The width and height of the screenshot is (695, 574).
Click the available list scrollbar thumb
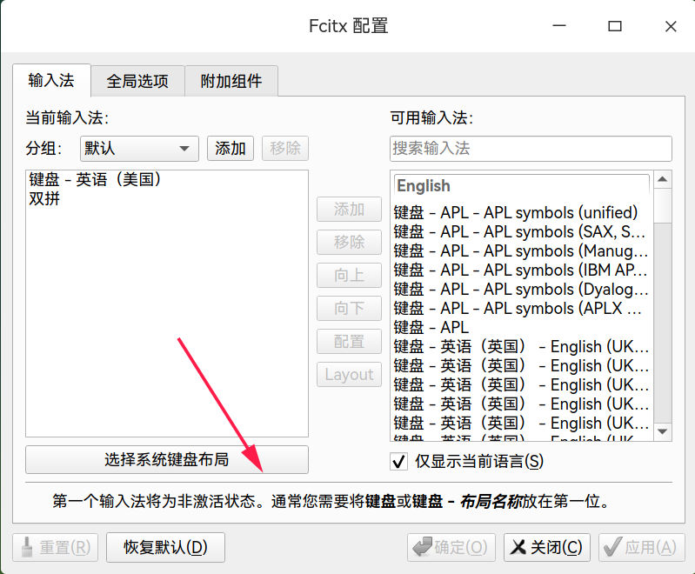[663, 205]
